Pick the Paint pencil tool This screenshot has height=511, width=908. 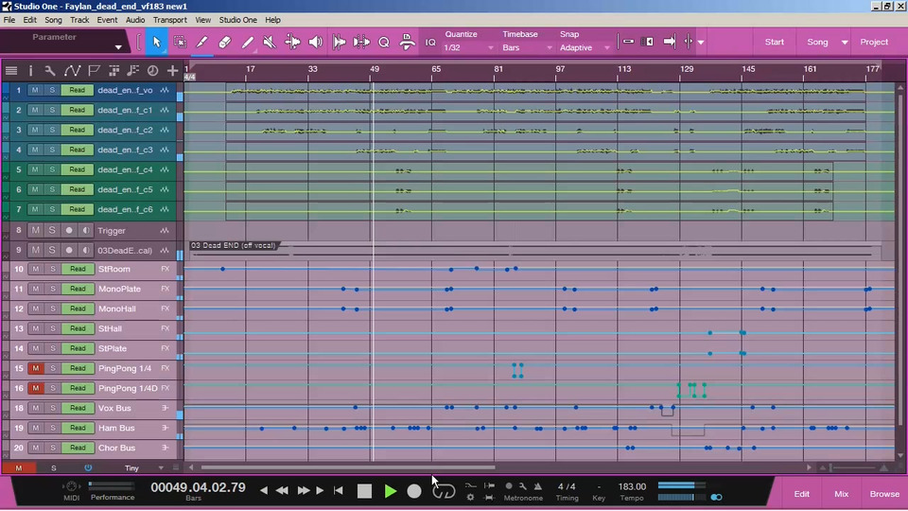(248, 43)
